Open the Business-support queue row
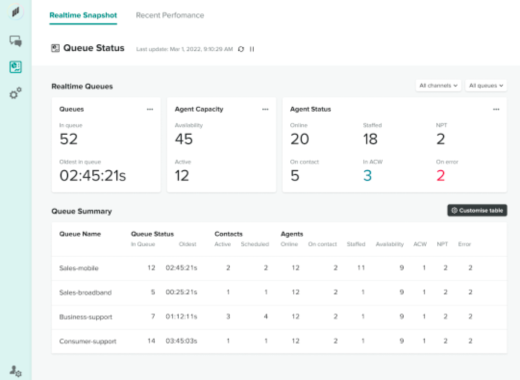 click(86, 317)
